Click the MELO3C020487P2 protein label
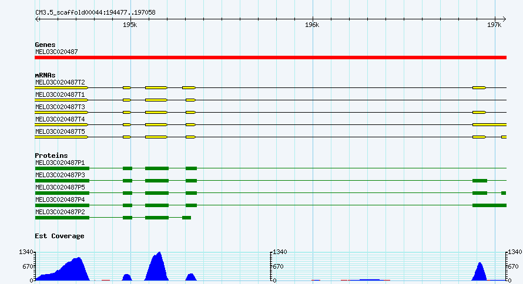Screen dimensions: 523x284 pyautogui.click(x=60, y=212)
